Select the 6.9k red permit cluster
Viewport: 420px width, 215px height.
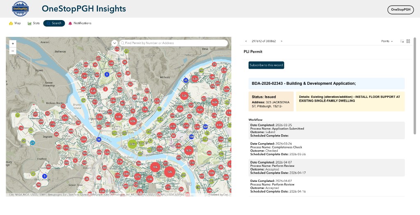(133, 121)
